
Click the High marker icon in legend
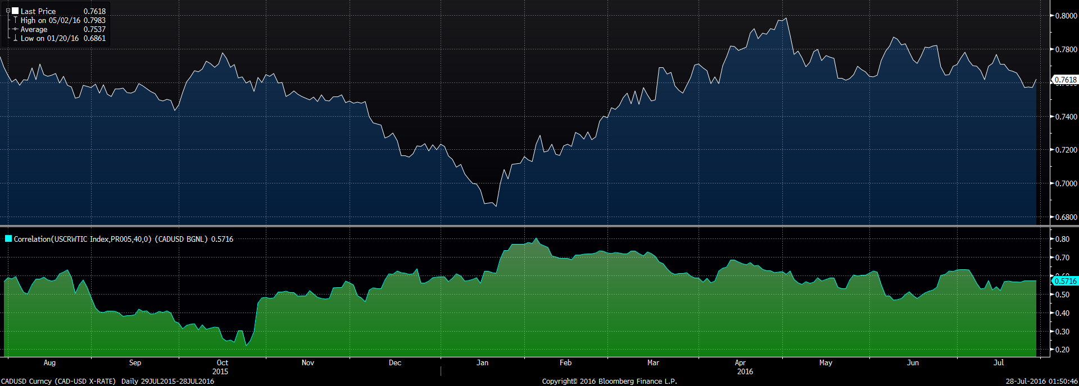click(x=15, y=20)
